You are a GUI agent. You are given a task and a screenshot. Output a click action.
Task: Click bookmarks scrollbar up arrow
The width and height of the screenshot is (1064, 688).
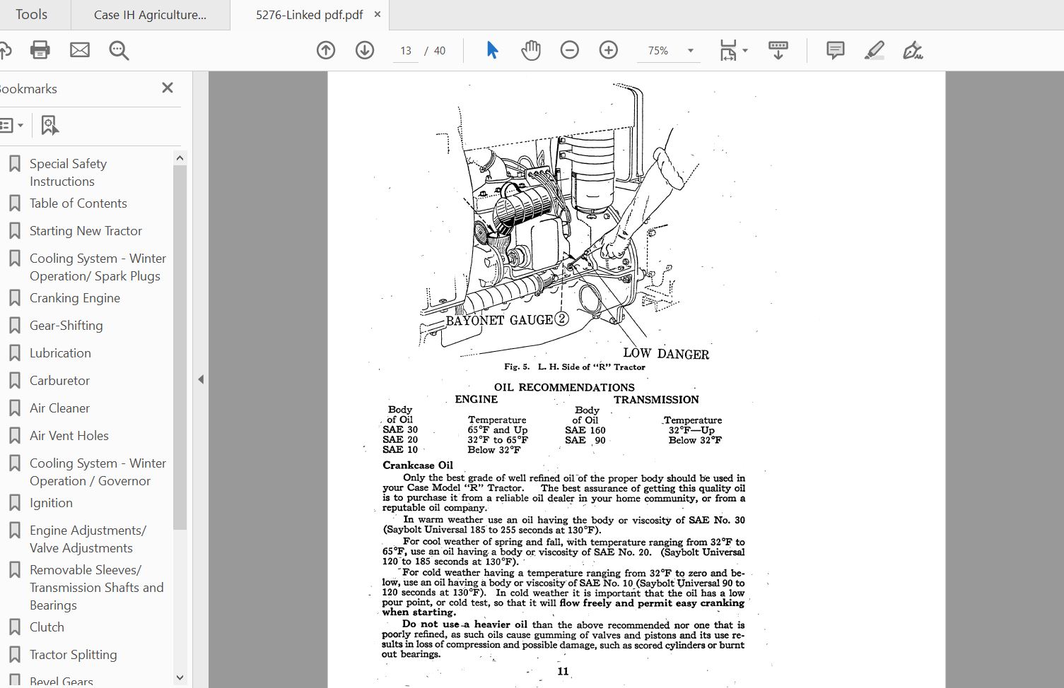(x=180, y=158)
